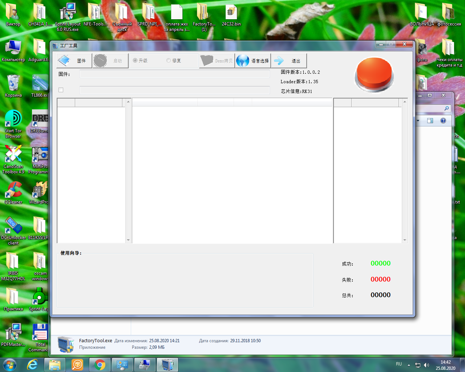
Task: Launch DC-Unlocker client shortcut
Action: (13, 231)
